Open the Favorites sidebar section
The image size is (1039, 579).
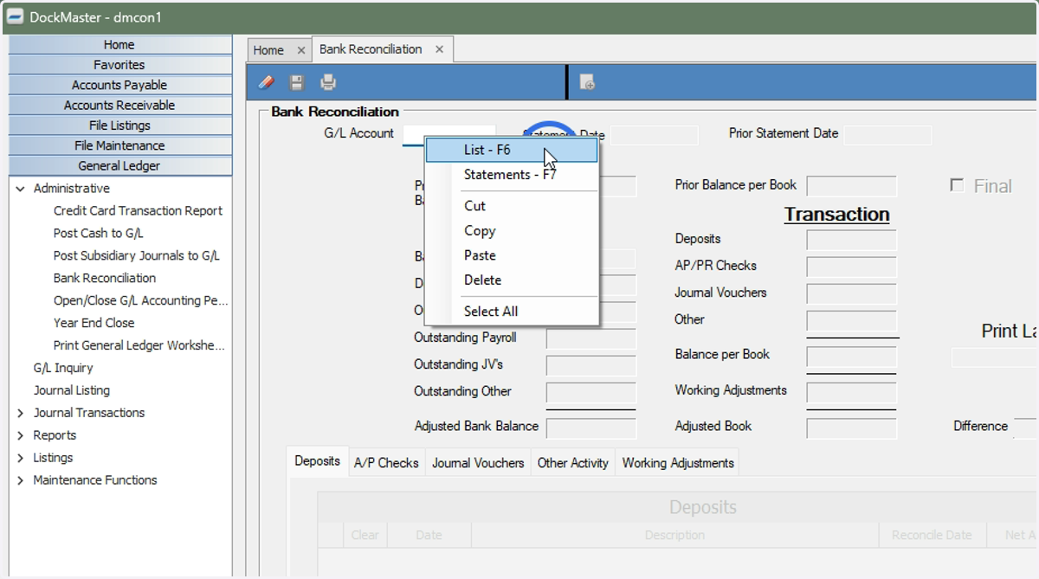[119, 65]
